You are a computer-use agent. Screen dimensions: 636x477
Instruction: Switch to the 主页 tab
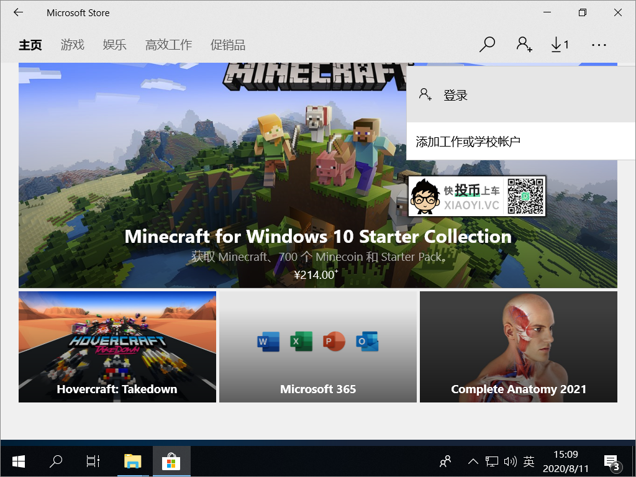pos(30,45)
